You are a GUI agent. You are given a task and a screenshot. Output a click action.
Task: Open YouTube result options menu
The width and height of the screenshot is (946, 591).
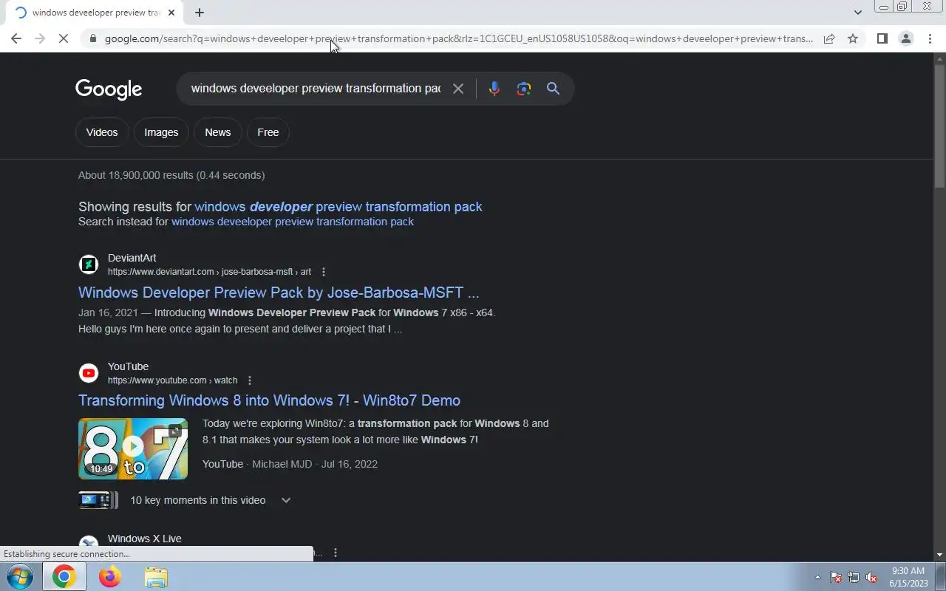(x=249, y=380)
